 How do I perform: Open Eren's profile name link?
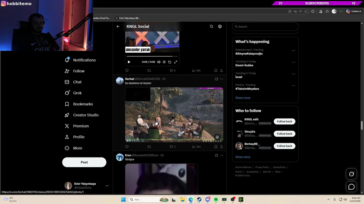128,155
